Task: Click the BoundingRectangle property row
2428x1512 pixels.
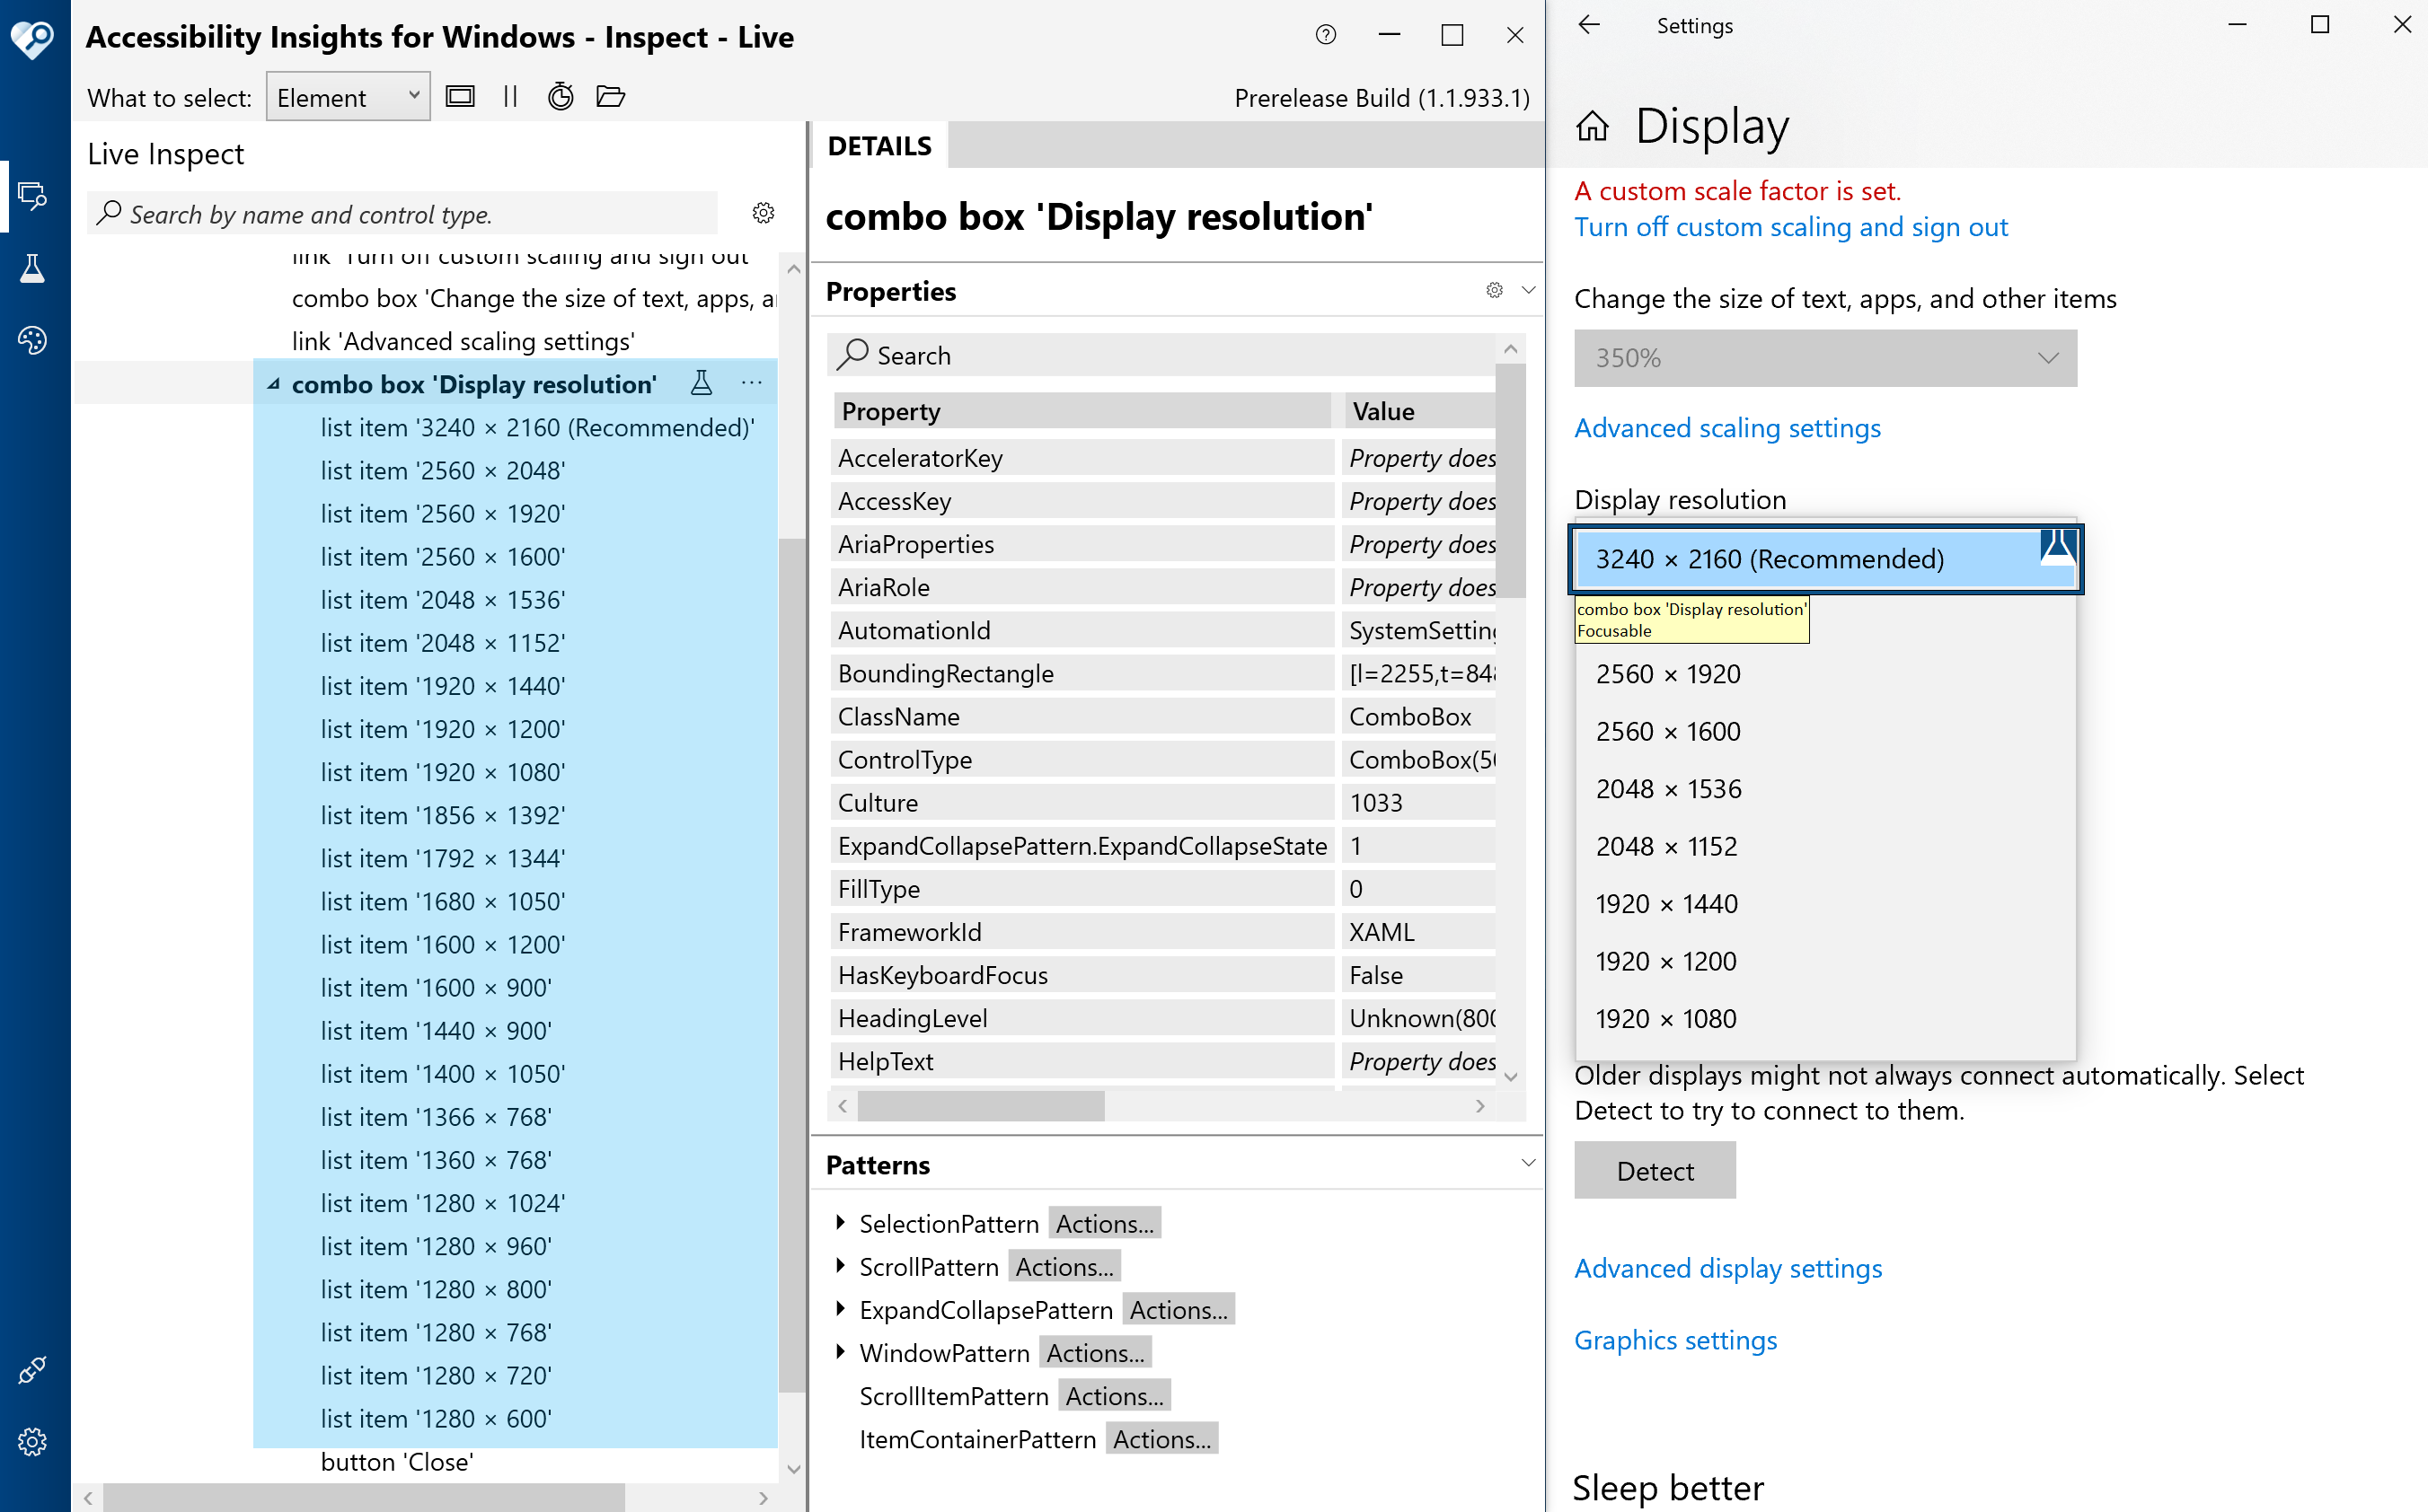Action: [x=1162, y=673]
